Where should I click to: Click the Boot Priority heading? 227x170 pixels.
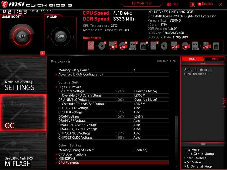pos(92,38)
